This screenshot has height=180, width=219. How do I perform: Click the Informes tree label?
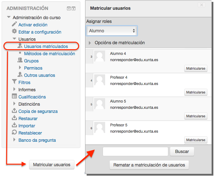tap(27, 90)
